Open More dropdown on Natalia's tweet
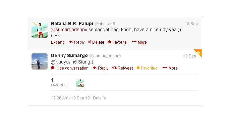This screenshot has height=129, width=229. 142,42
